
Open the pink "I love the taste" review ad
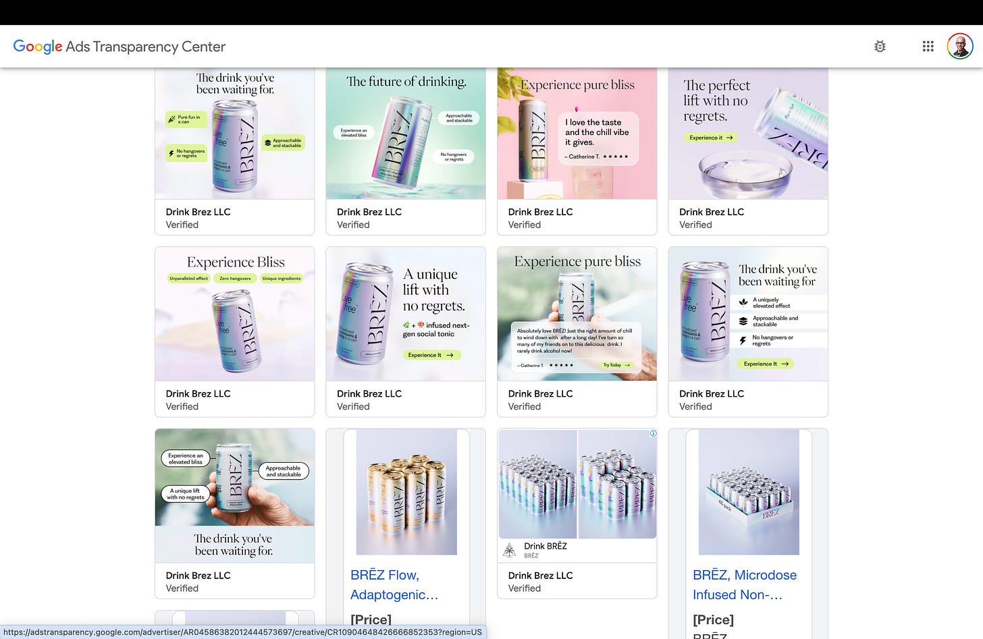(577, 134)
